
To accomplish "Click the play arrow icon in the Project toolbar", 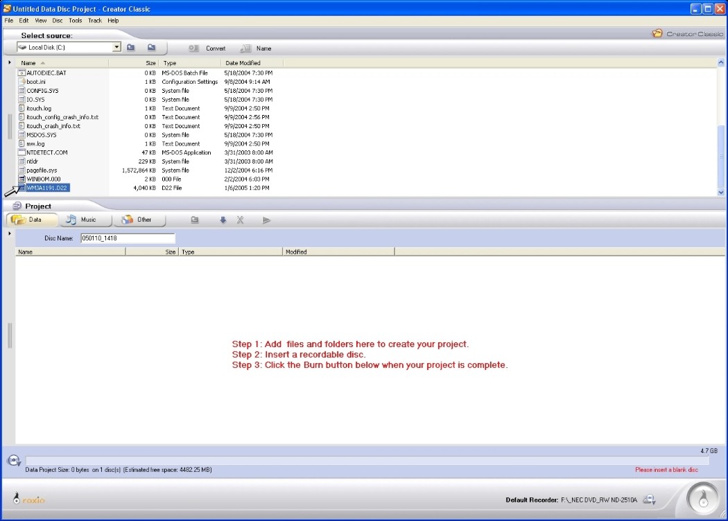I will [266, 220].
